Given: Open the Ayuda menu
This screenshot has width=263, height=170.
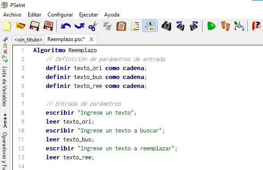Looking at the screenshot, I should click(x=112, y=15).
